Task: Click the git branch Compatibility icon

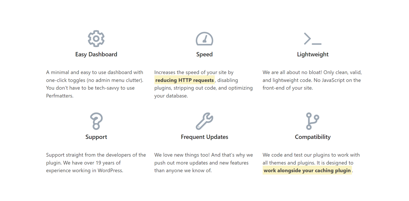Action: pyautogui.click(x=313, y=121)
